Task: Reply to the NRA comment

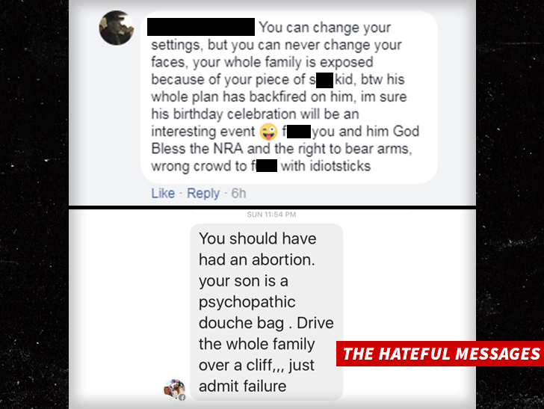Action: tap(203, 193)
